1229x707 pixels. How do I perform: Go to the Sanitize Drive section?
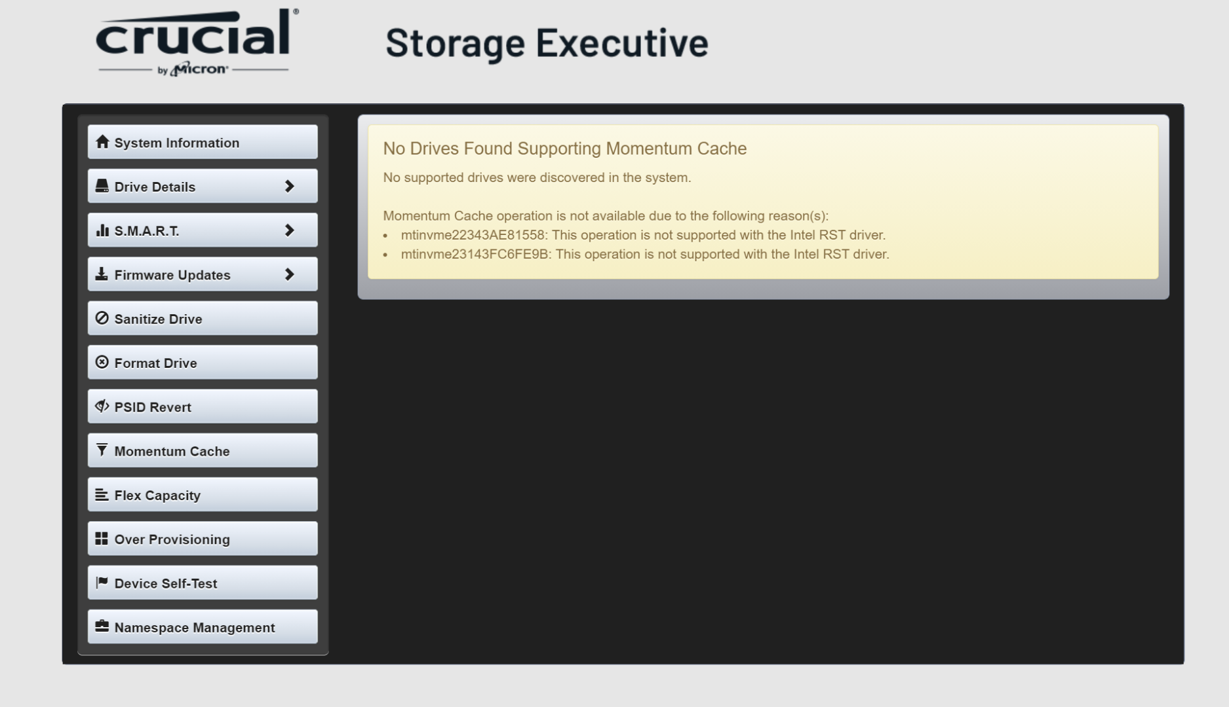click(203, 319)
